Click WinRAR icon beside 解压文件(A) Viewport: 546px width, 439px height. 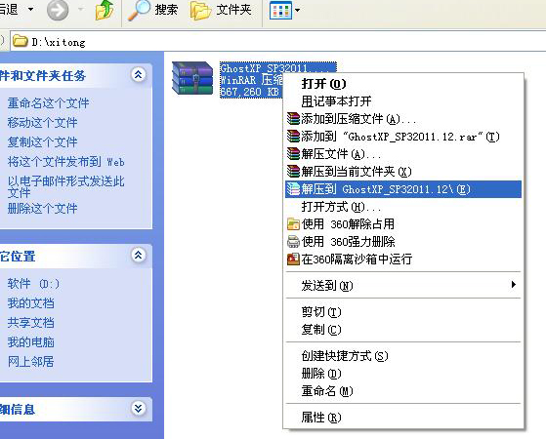(x=293, y=154)
